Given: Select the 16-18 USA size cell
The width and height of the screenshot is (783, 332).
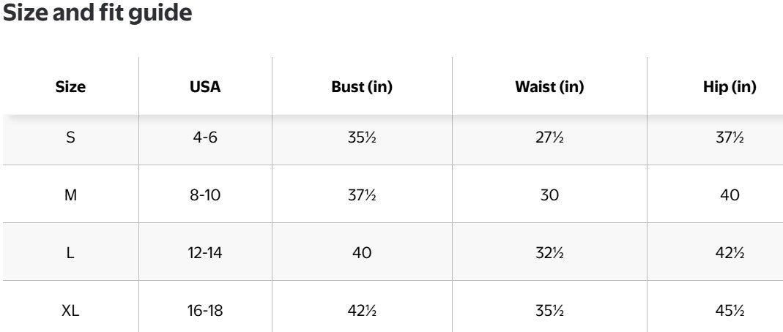Looking at the screenshot, I should [x=205, y=311].
